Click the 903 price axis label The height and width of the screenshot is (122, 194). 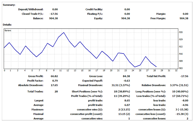(181, 68)
